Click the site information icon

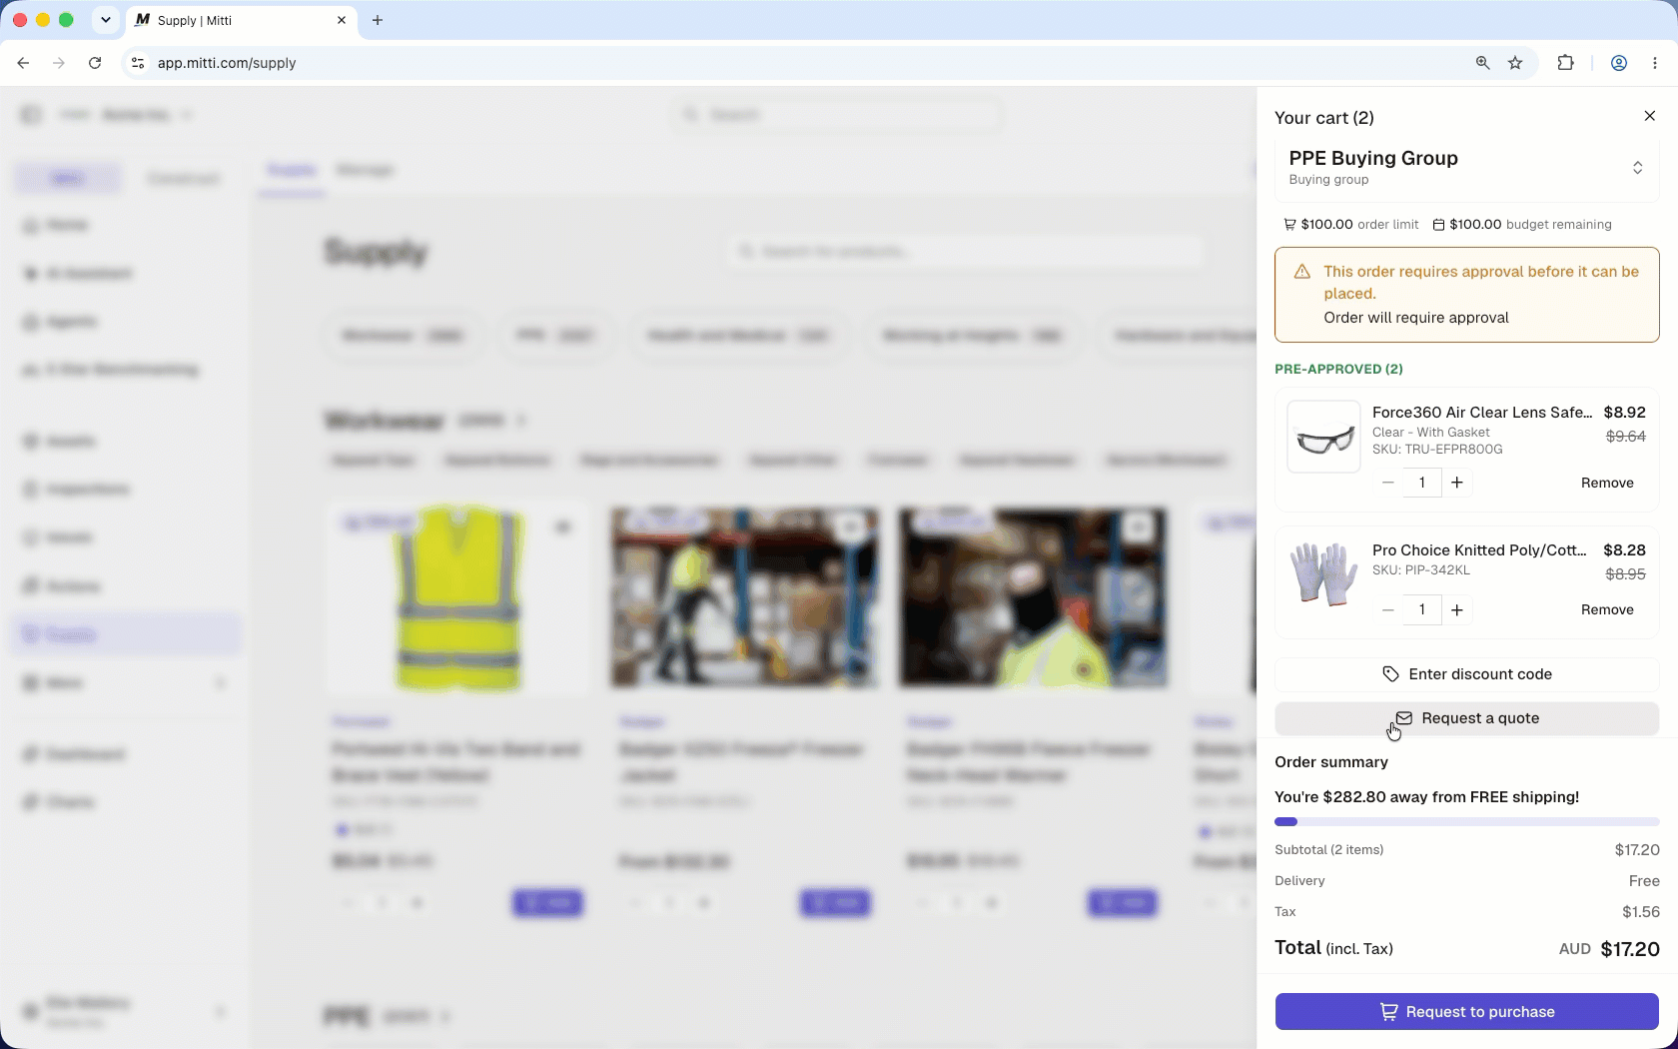point(138,63)
